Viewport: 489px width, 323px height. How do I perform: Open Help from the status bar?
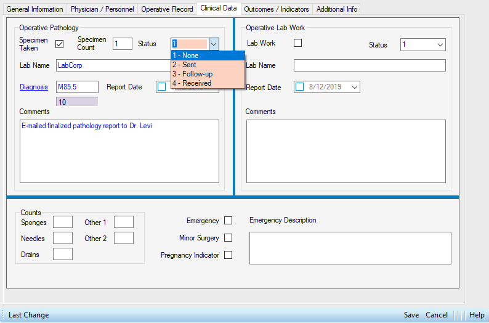coord(477,315)
